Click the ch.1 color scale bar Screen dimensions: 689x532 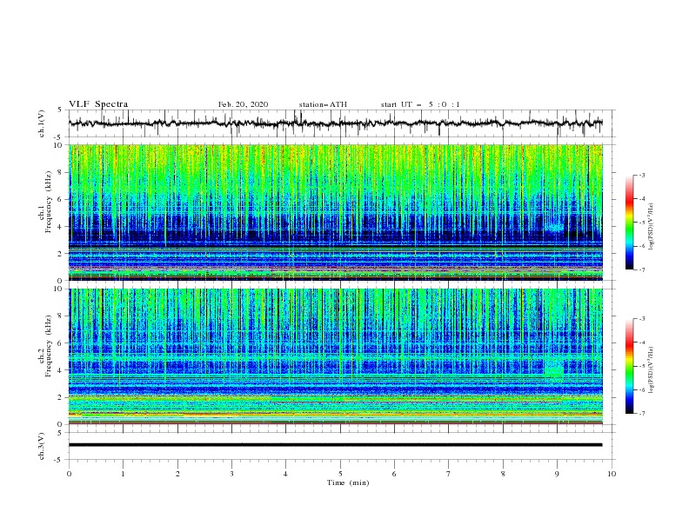629,222
